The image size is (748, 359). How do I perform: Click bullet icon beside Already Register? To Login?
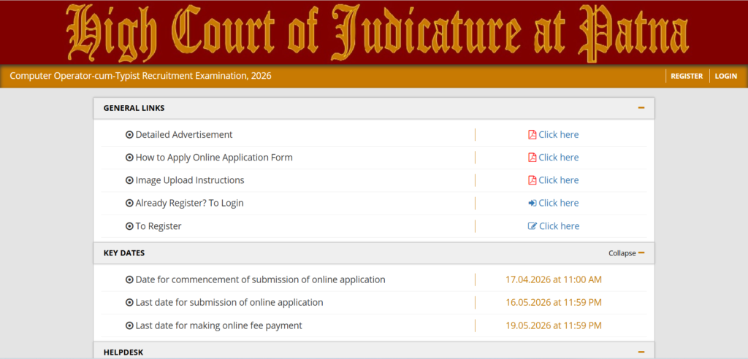[129, 204]
